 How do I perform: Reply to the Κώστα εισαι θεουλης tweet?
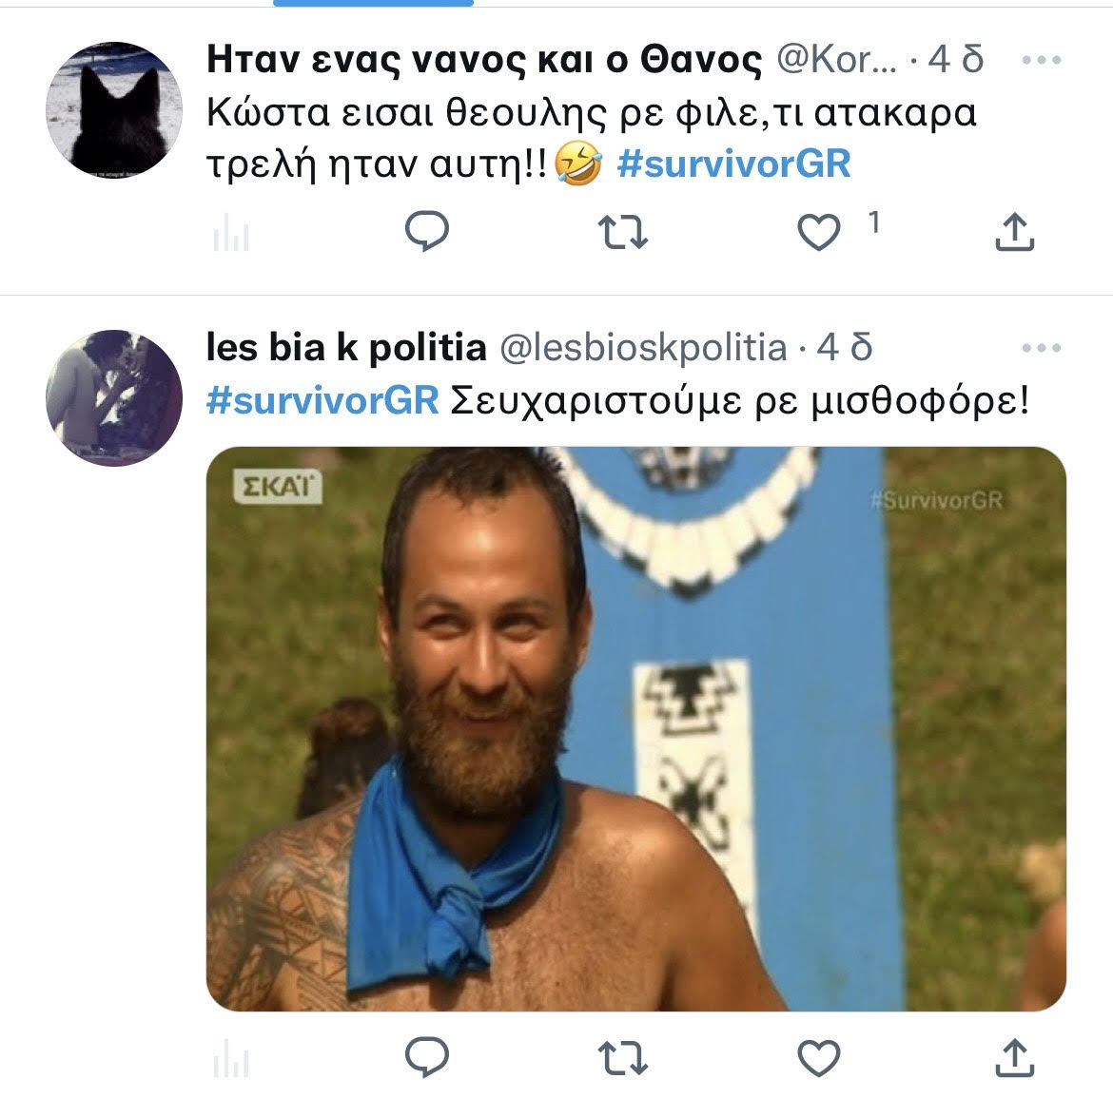click(426, 231)
